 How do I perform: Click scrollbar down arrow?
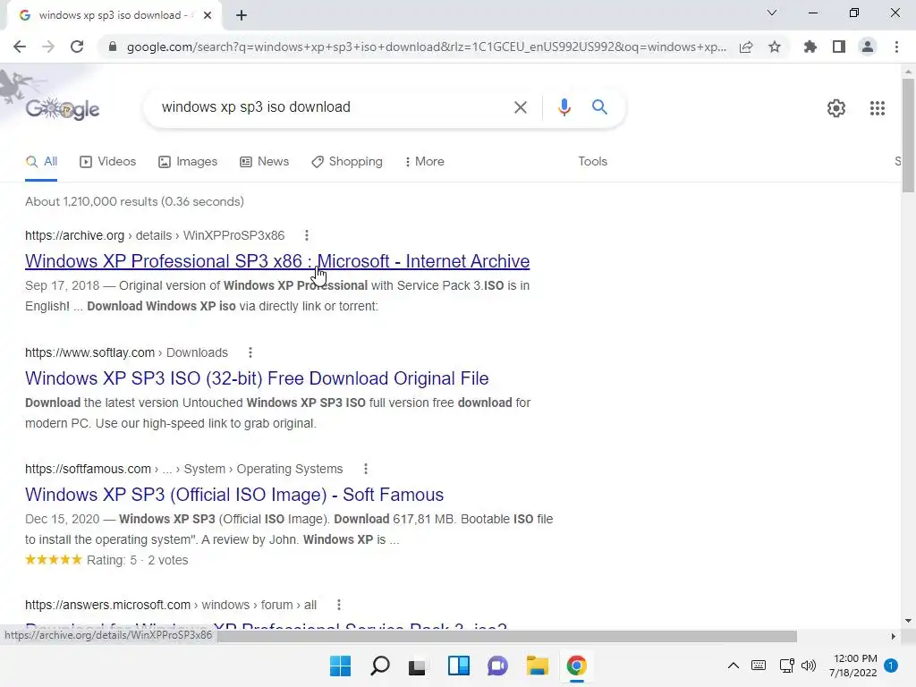point(908,621)
